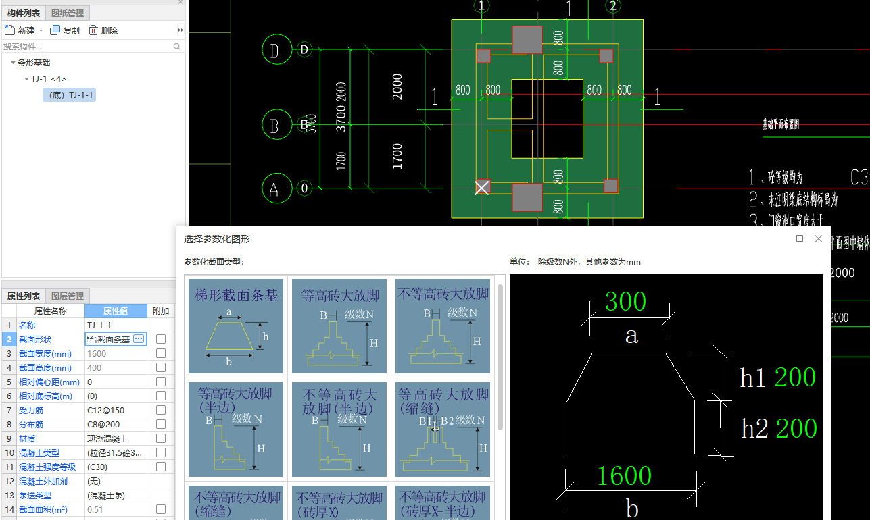
Task: Click the white X marker on foundation
Action: pyautogui.click(x=482, y=187)
